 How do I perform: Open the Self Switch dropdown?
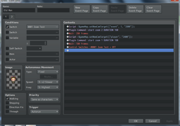[x=34, y=48]
